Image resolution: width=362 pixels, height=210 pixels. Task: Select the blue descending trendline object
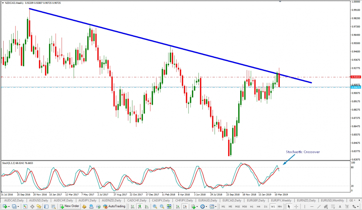coord(170,46)
